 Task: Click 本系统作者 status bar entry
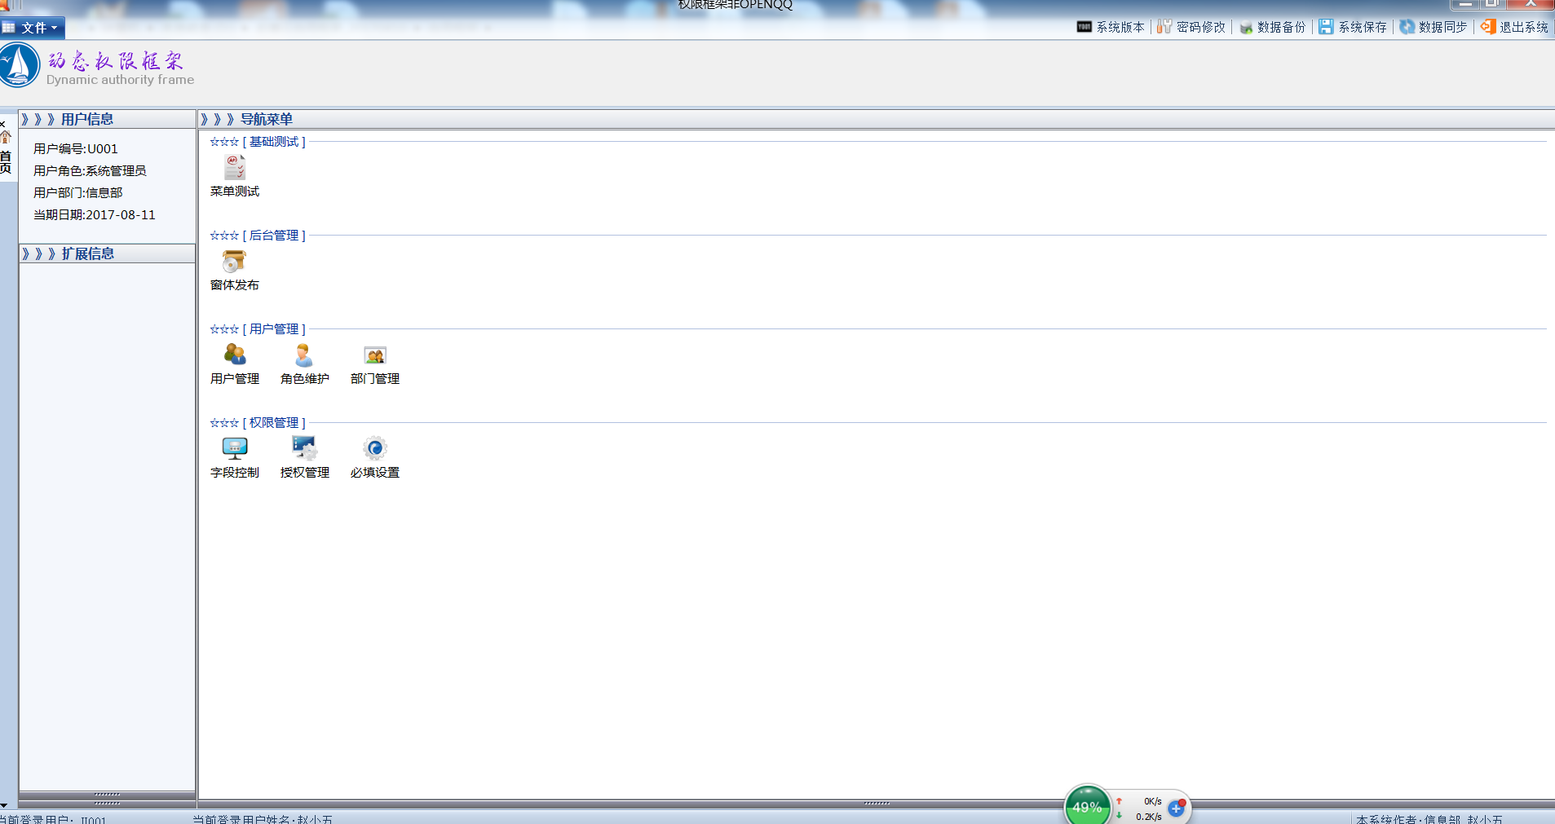[1429, 819]
